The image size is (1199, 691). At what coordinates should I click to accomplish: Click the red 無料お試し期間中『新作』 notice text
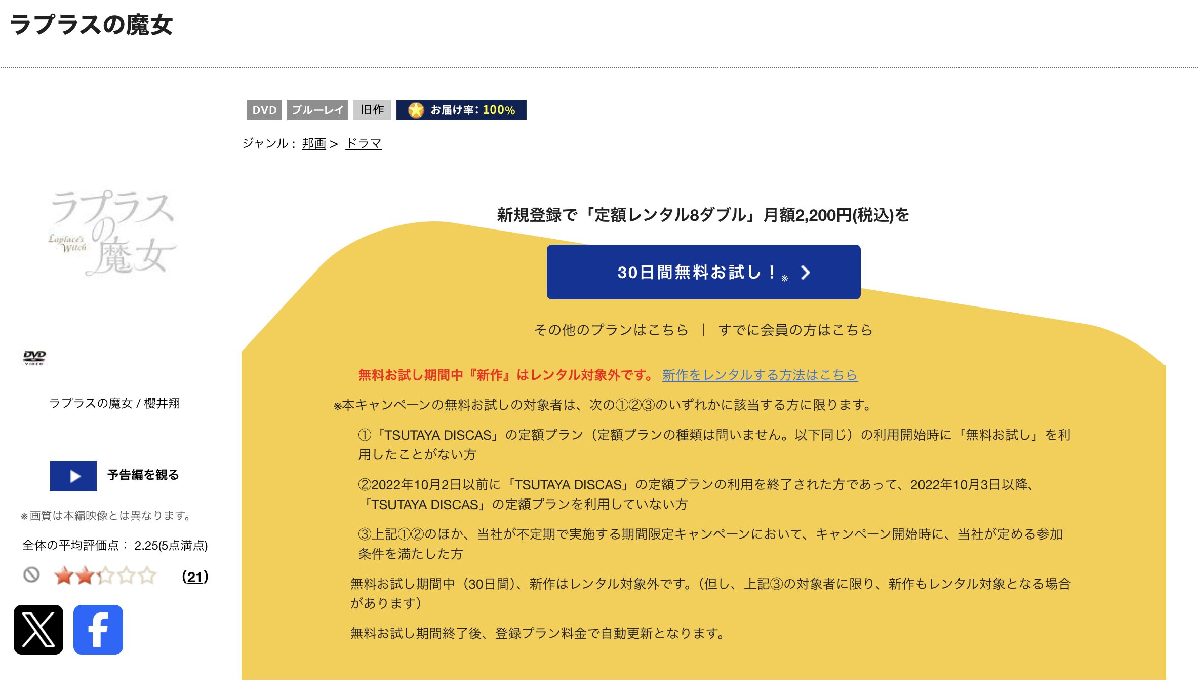point(506,375)
